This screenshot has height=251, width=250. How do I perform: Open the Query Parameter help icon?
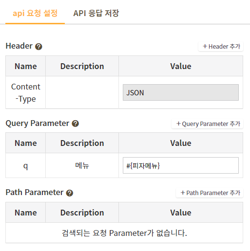76,124
